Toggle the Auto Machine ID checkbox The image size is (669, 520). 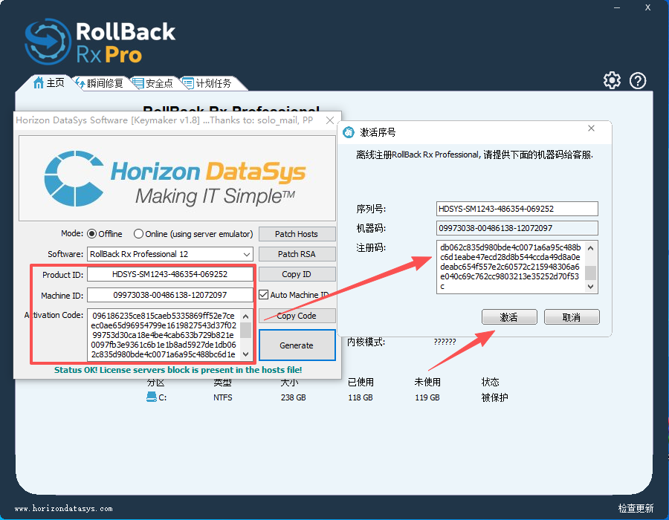(264, 295)
